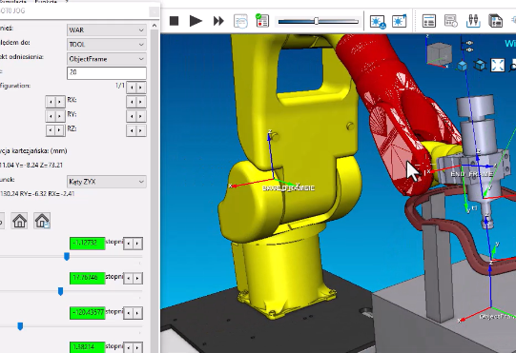Open the greyed simulation settings icon
The width and height of the screenshot is (516, 353).
[240, 21]
